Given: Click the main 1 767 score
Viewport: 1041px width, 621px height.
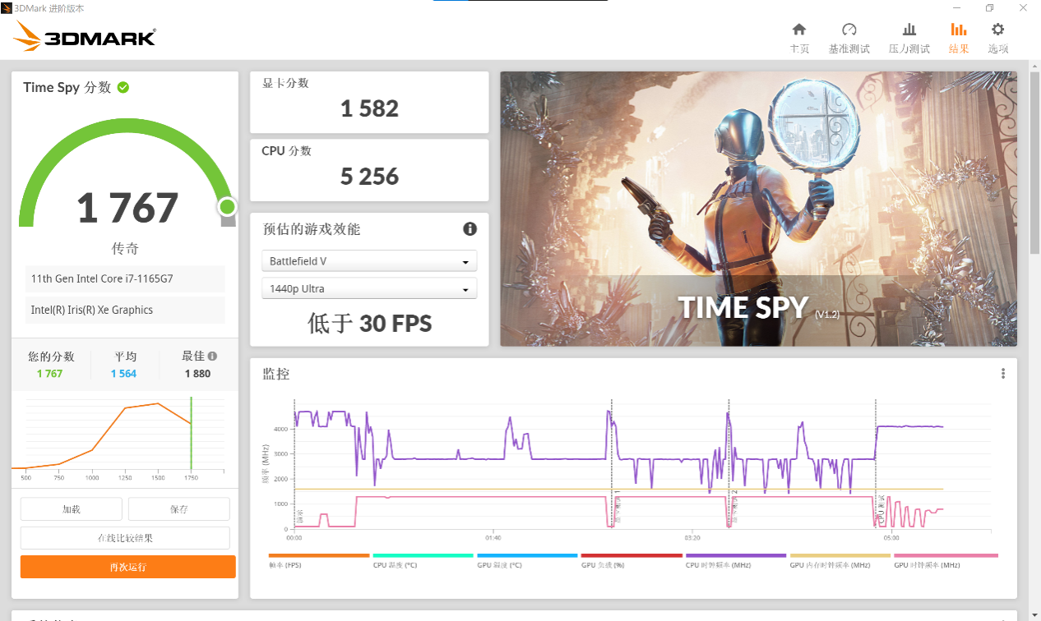Looking at the screenshot, I should coord(127,208).
